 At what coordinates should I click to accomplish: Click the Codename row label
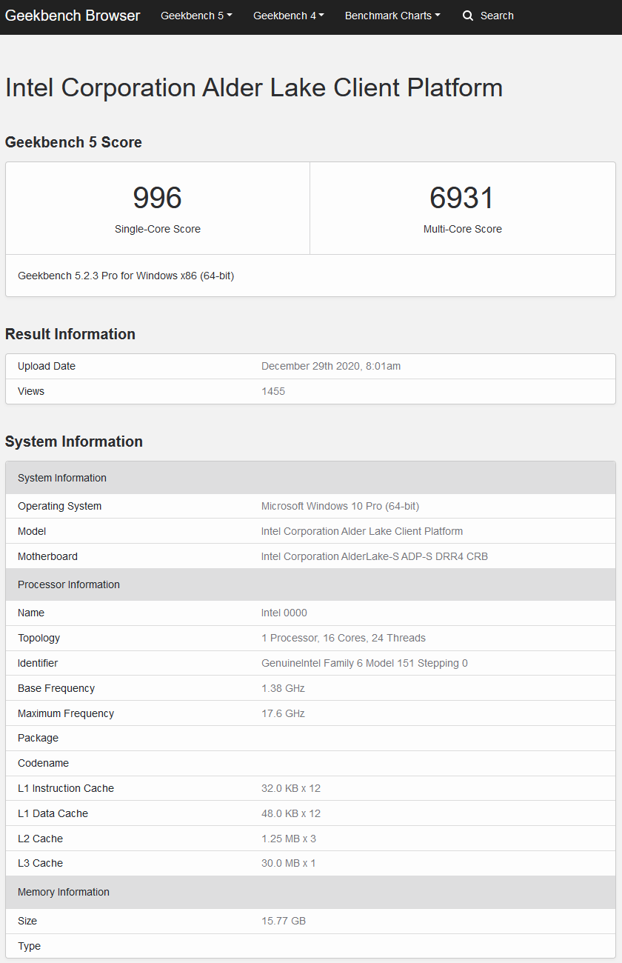43,763
